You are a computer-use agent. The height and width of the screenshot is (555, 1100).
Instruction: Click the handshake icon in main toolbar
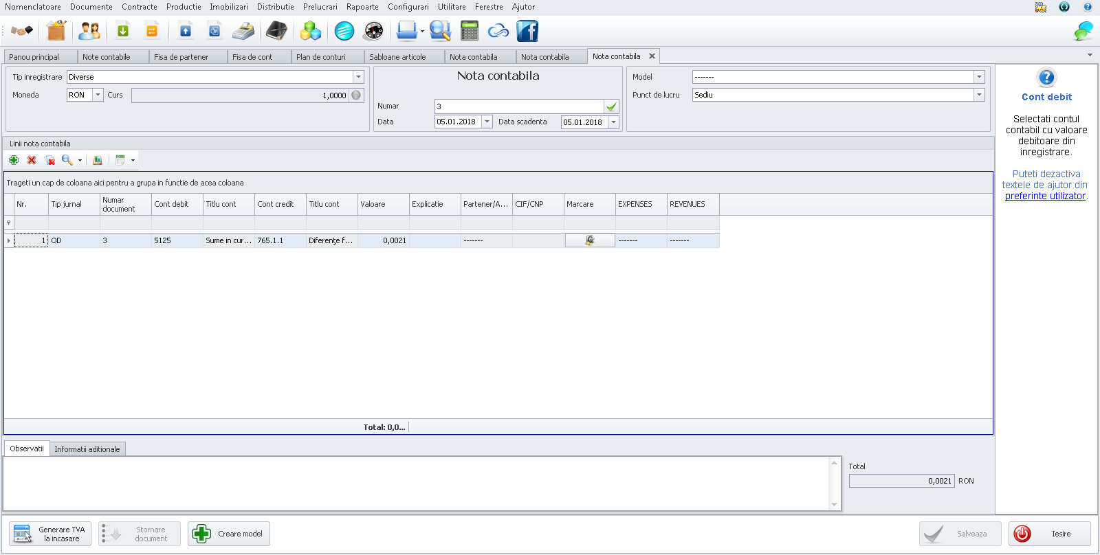click(x=22, y=31)
